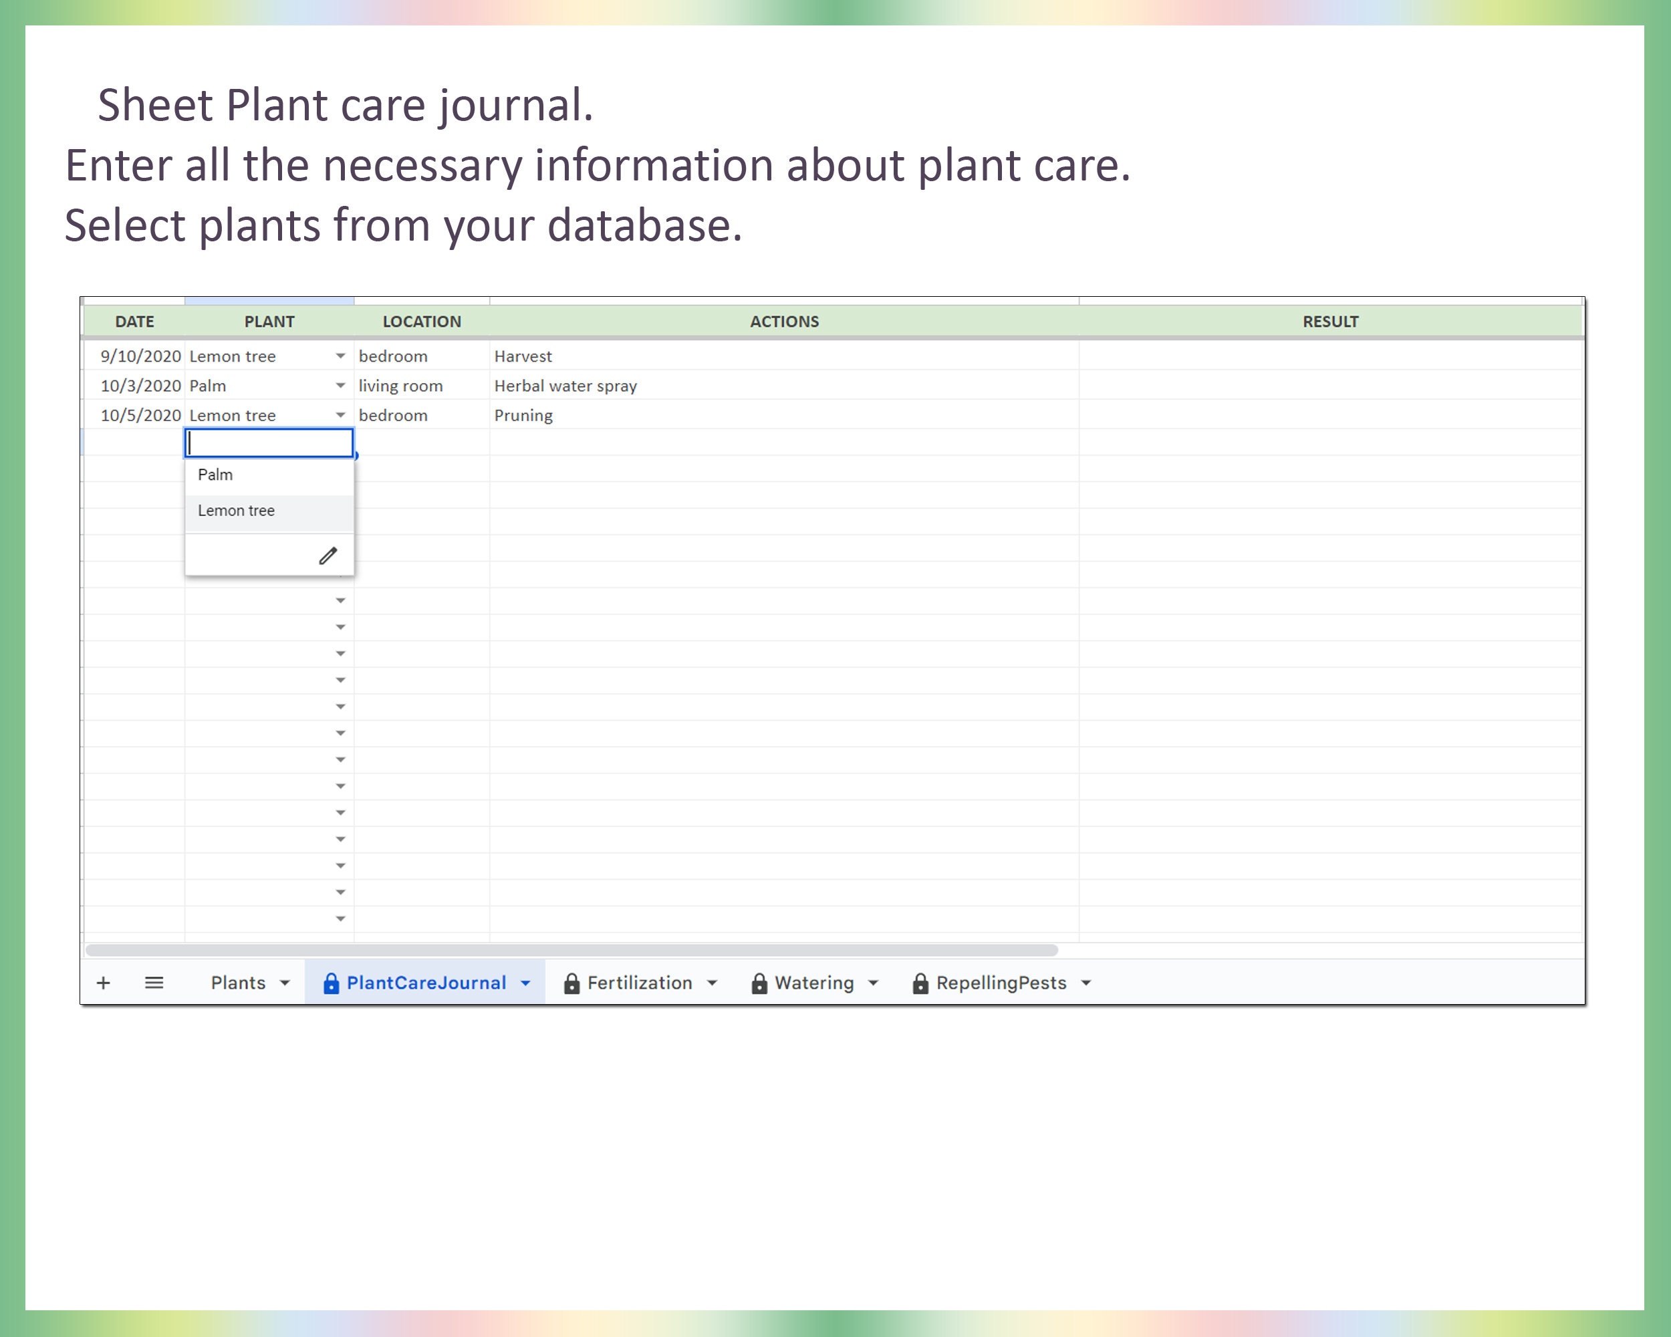Open the Watering tab options arrow

[874, 982]
